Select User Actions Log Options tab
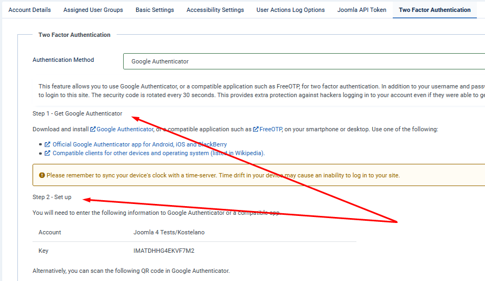485x281 pixels. 290,10
